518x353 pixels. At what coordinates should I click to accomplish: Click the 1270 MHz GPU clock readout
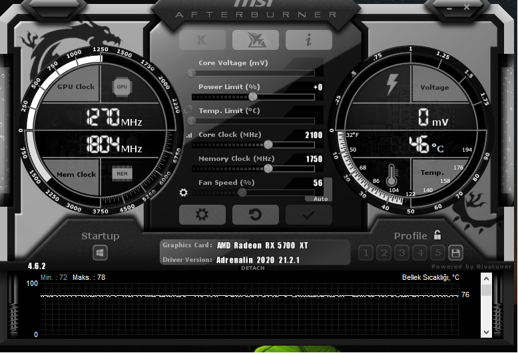click(114, 117)
